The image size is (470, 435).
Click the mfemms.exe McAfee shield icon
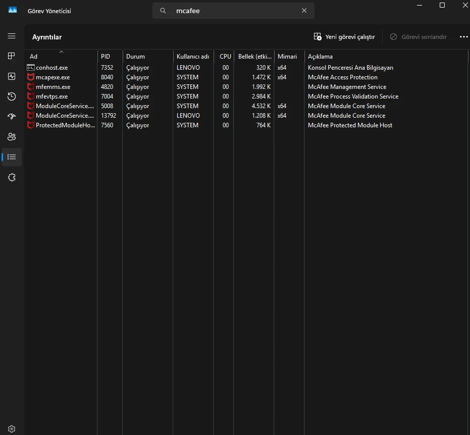31,87
